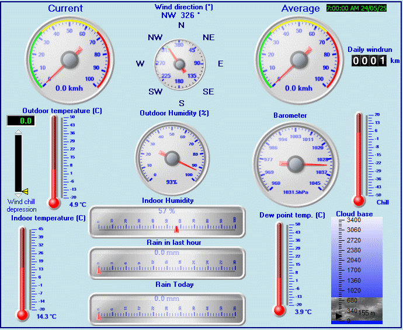This screenshot has height=330, width=403.
Task: Click the Rain in last hour label
Action: coord(174,243)
